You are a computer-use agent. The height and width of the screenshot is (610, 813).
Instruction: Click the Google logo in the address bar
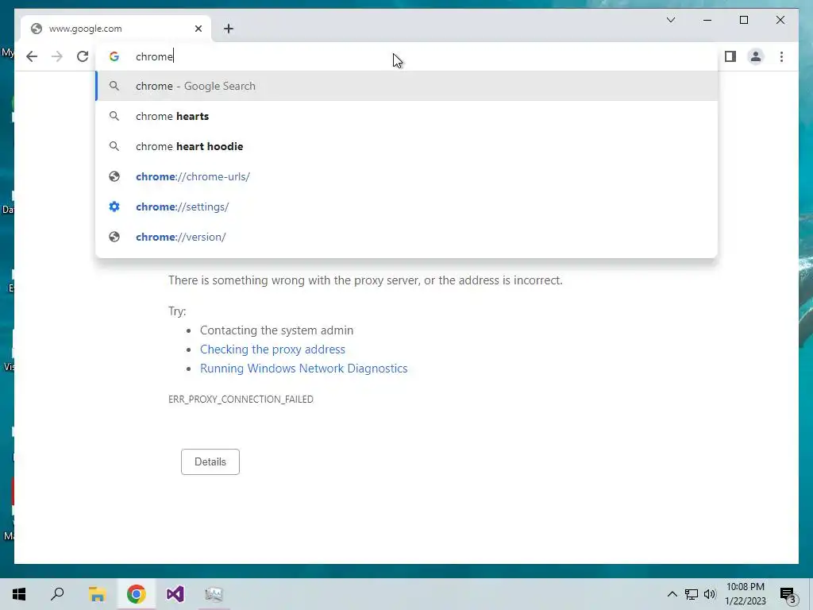tap(114, 56)
